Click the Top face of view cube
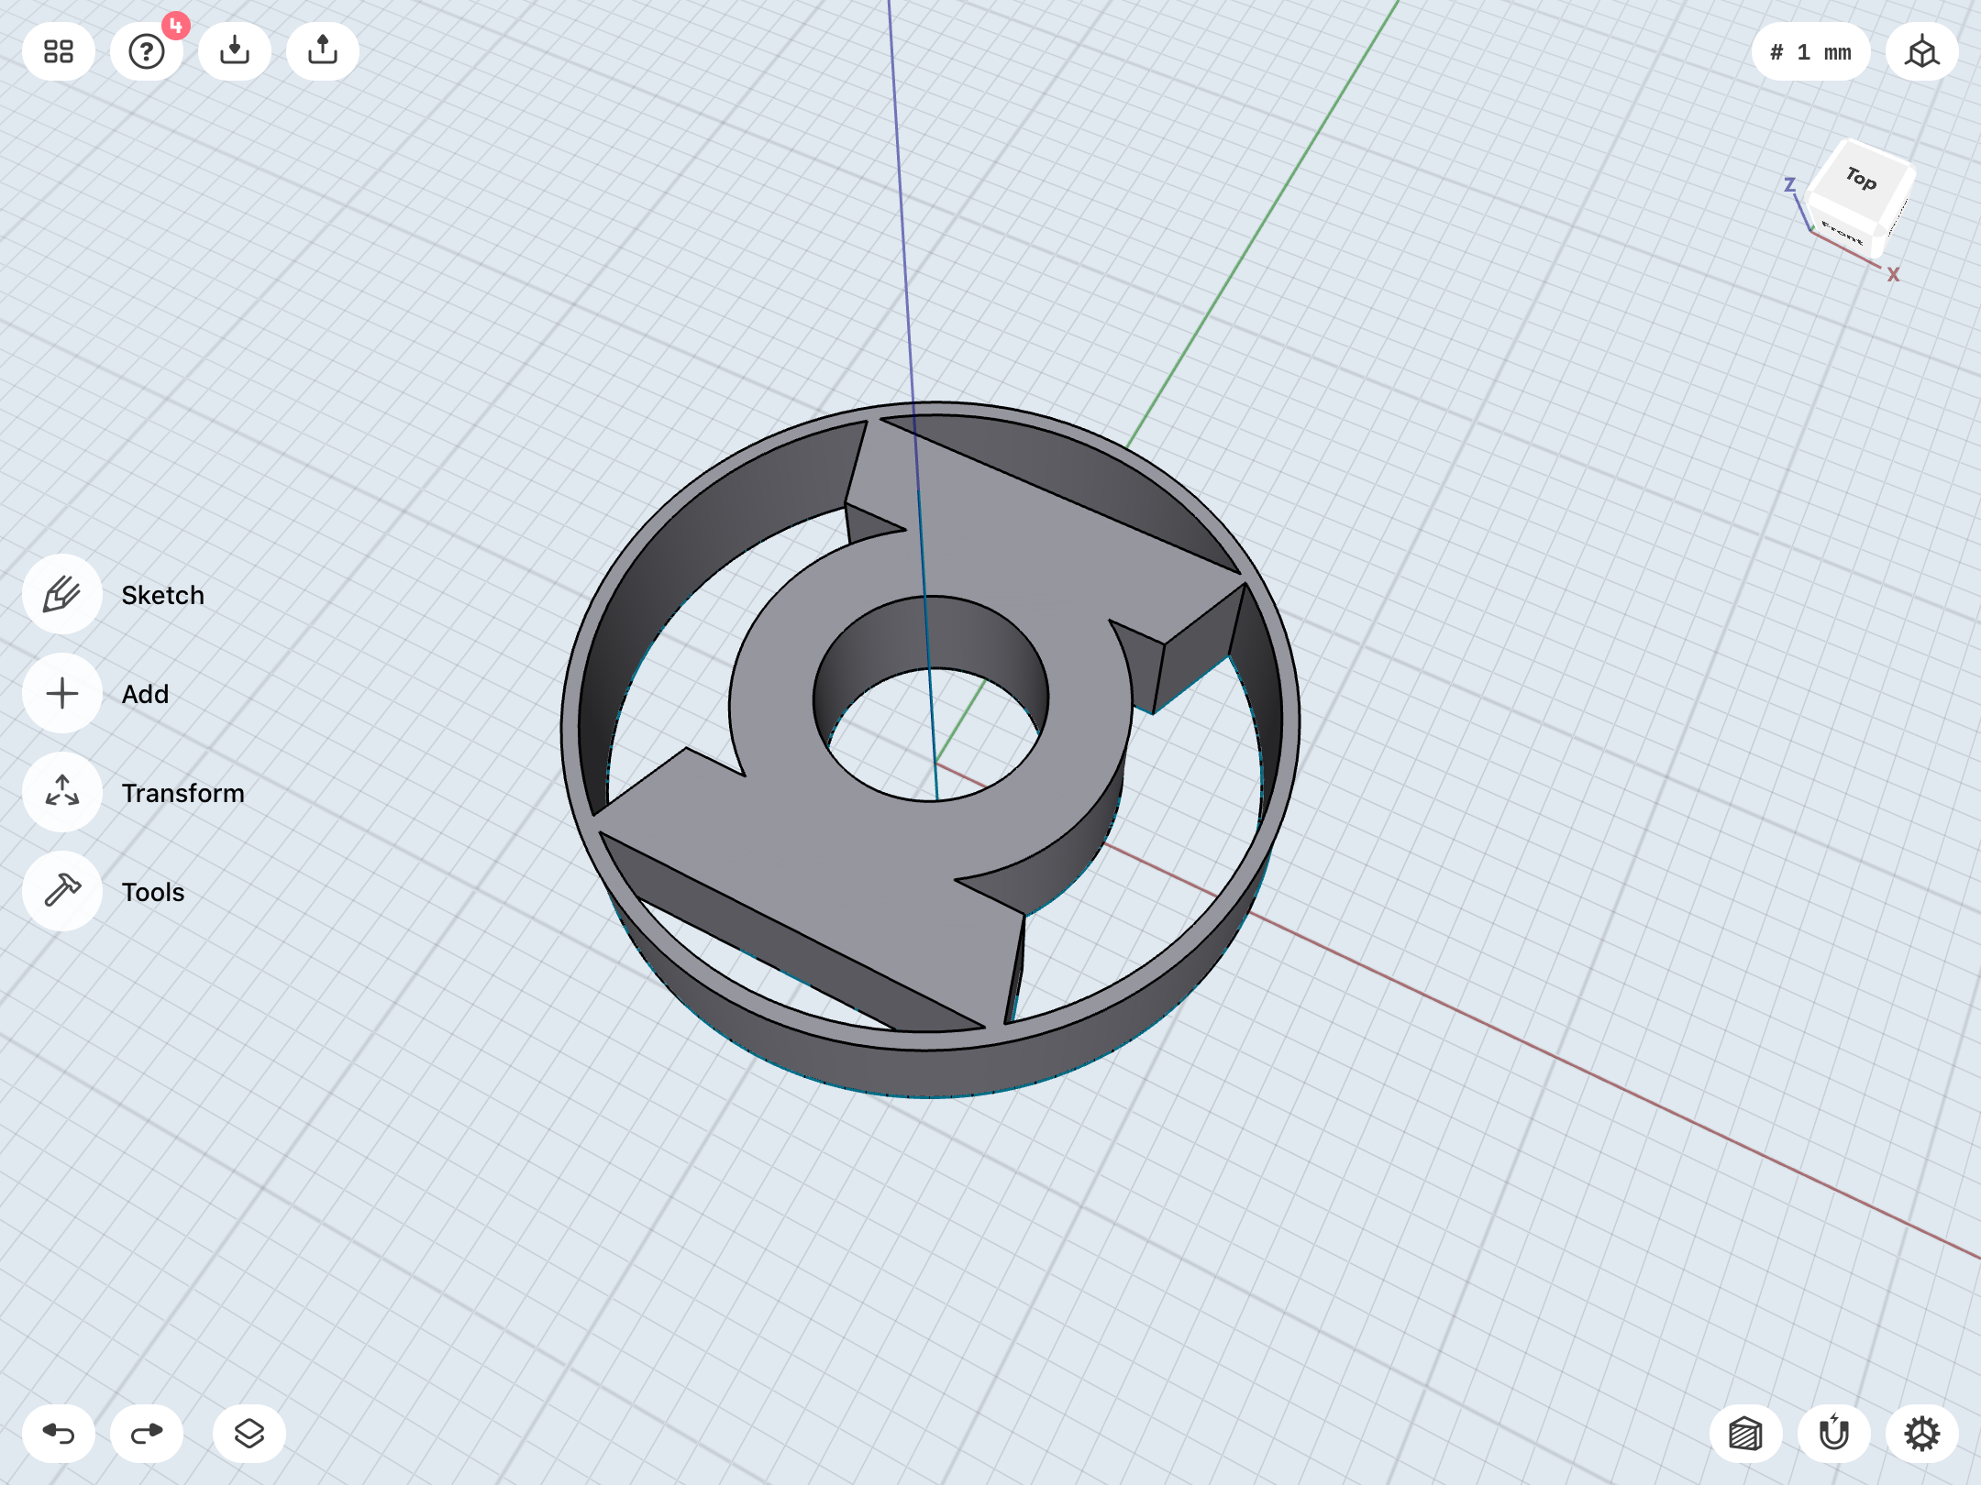Screen dimensions: 1981x1485 [1862, 178]
